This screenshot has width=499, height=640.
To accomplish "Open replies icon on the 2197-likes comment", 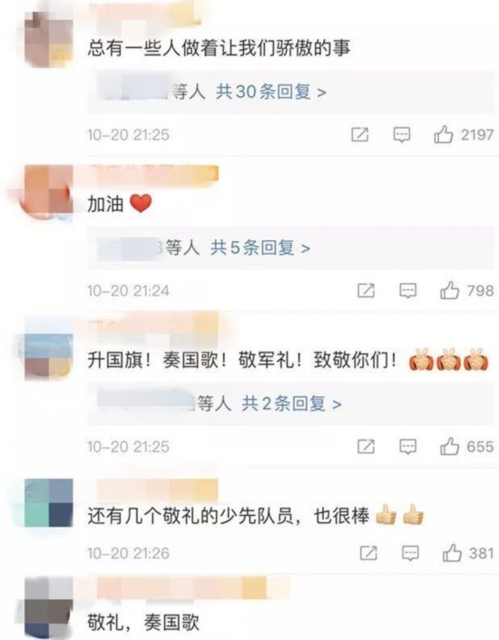I will click(x=401, y=135).
